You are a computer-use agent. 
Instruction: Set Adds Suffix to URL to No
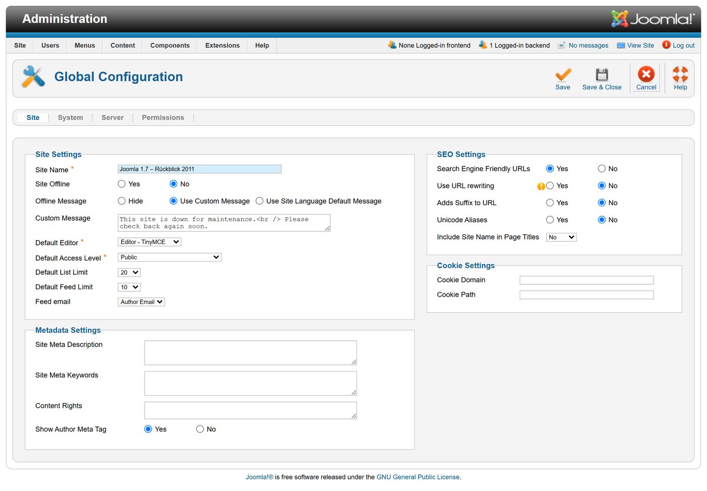pyautogui.click(x=602, y=203)
